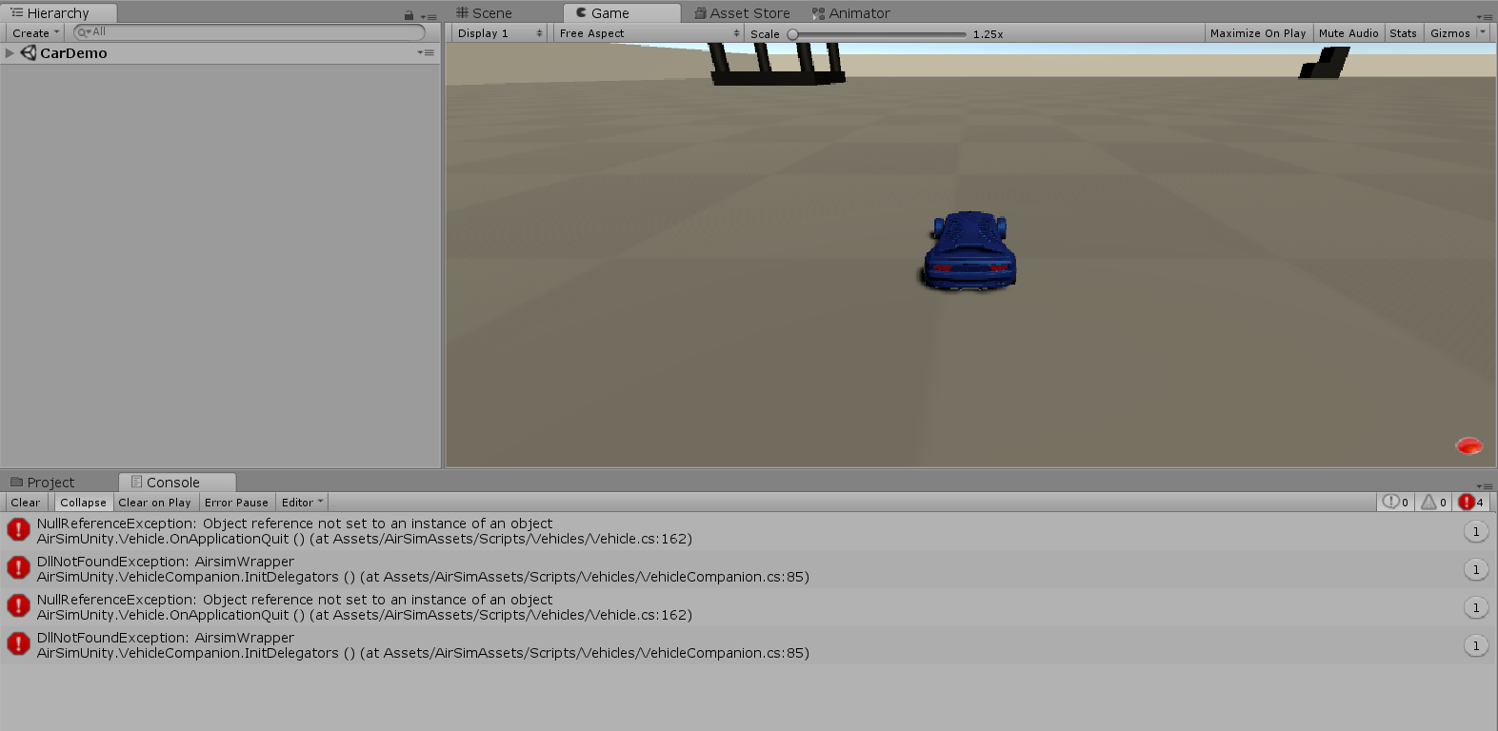Click the Gizmos button
Screen dimensions: 1498x731
(x=1449, y=33)
